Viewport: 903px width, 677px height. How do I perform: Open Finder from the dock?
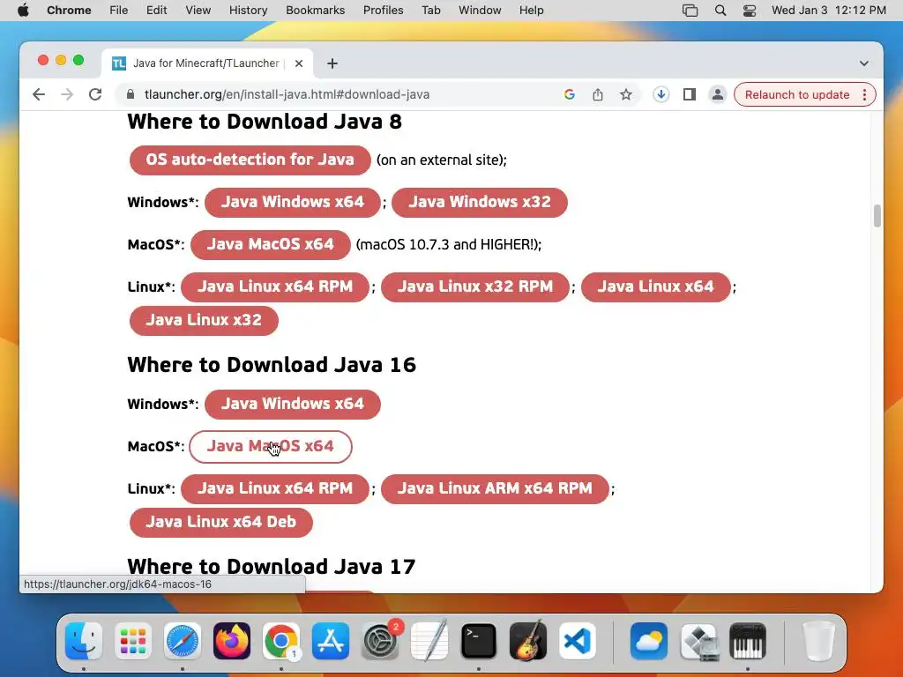pyautogui.click(x=84, y=641)
